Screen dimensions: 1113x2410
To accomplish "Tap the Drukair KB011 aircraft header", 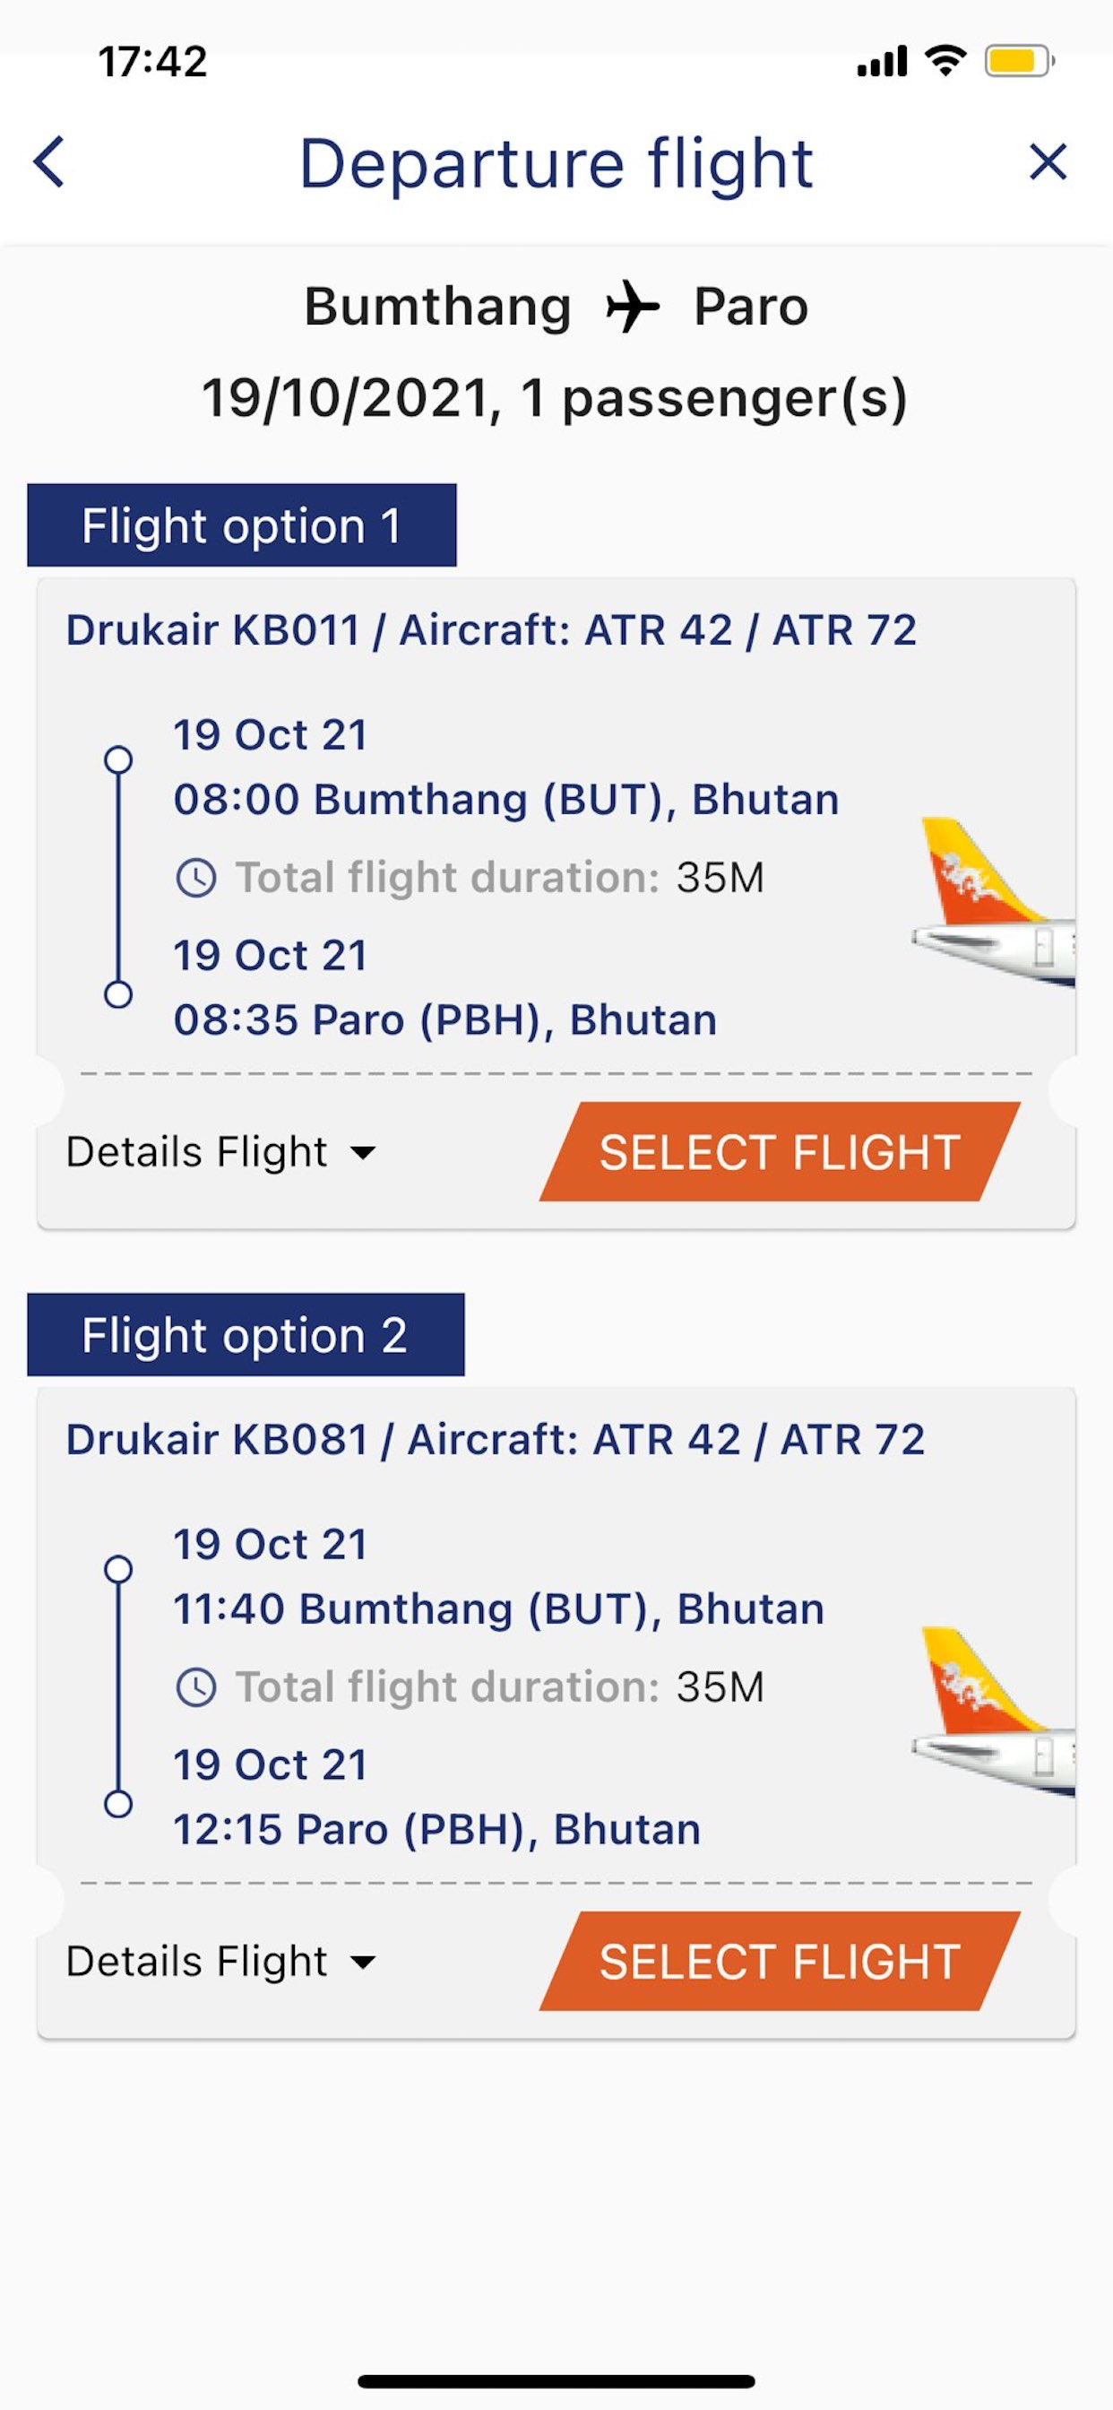I will pyautogui.click(x=491, y=629).
